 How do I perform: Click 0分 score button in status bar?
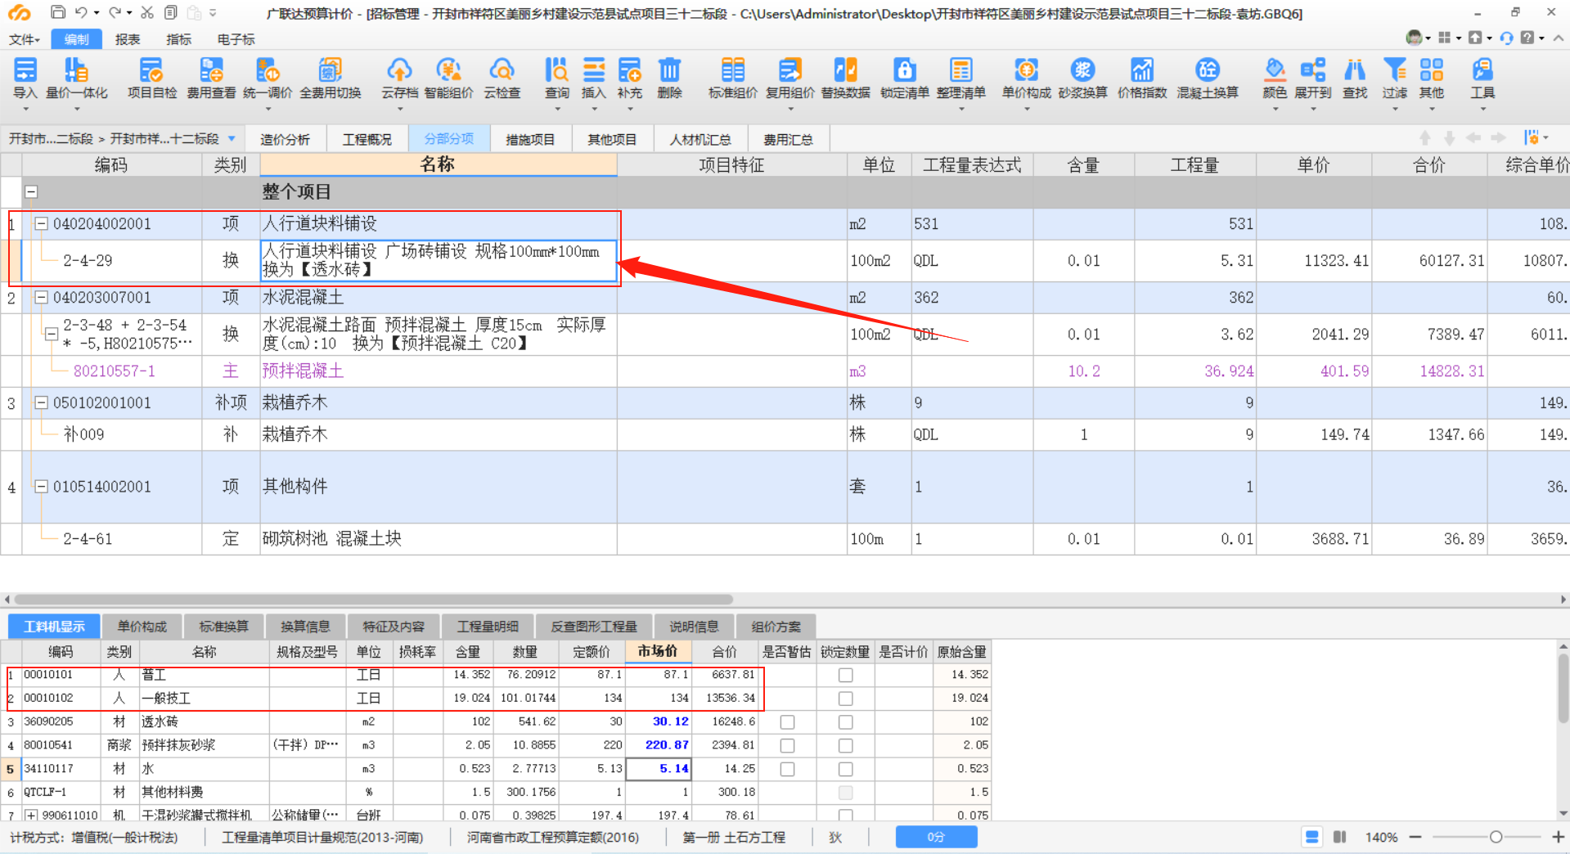[x=936, y=837]
